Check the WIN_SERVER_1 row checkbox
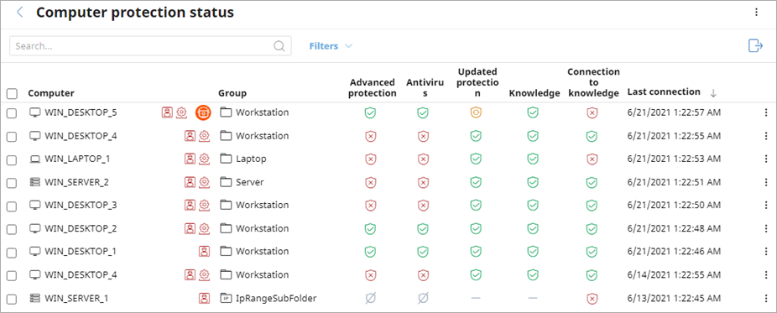Image resolution: width=777 pixels, height=313 pixels. click(12, 299)
